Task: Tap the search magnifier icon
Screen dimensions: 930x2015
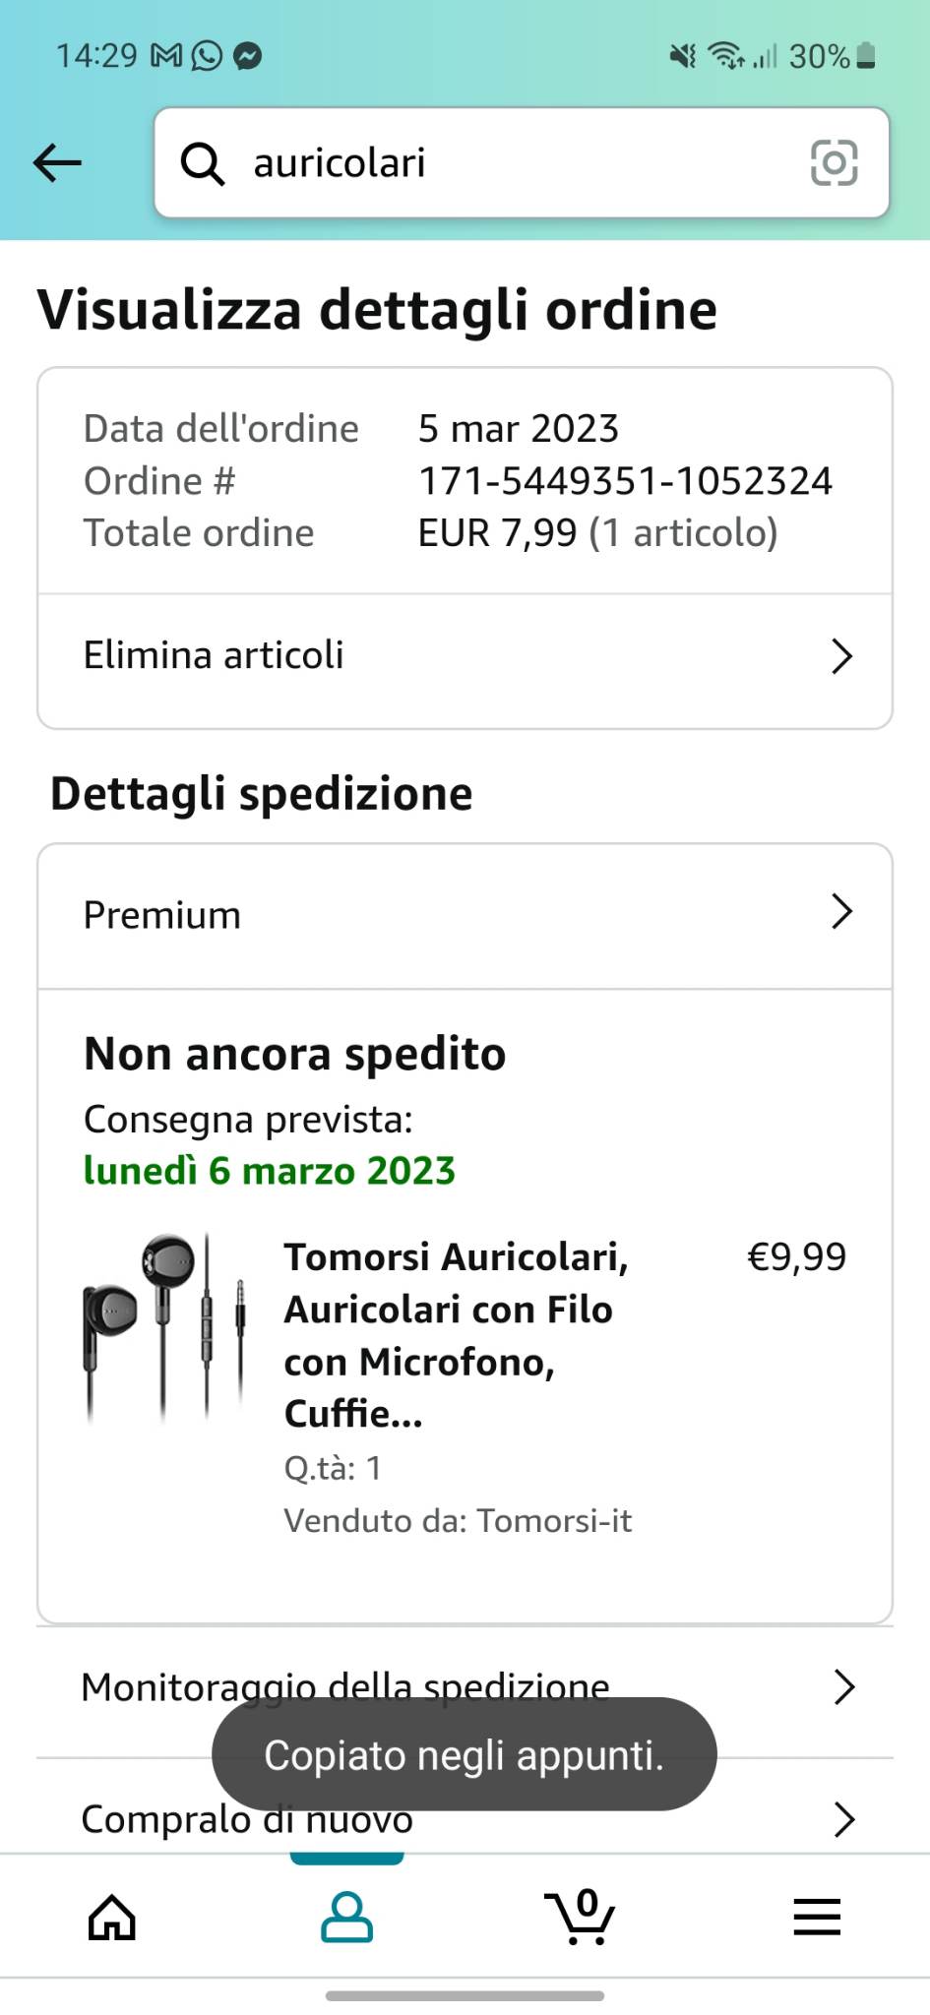Action: [x=203, y=163]
